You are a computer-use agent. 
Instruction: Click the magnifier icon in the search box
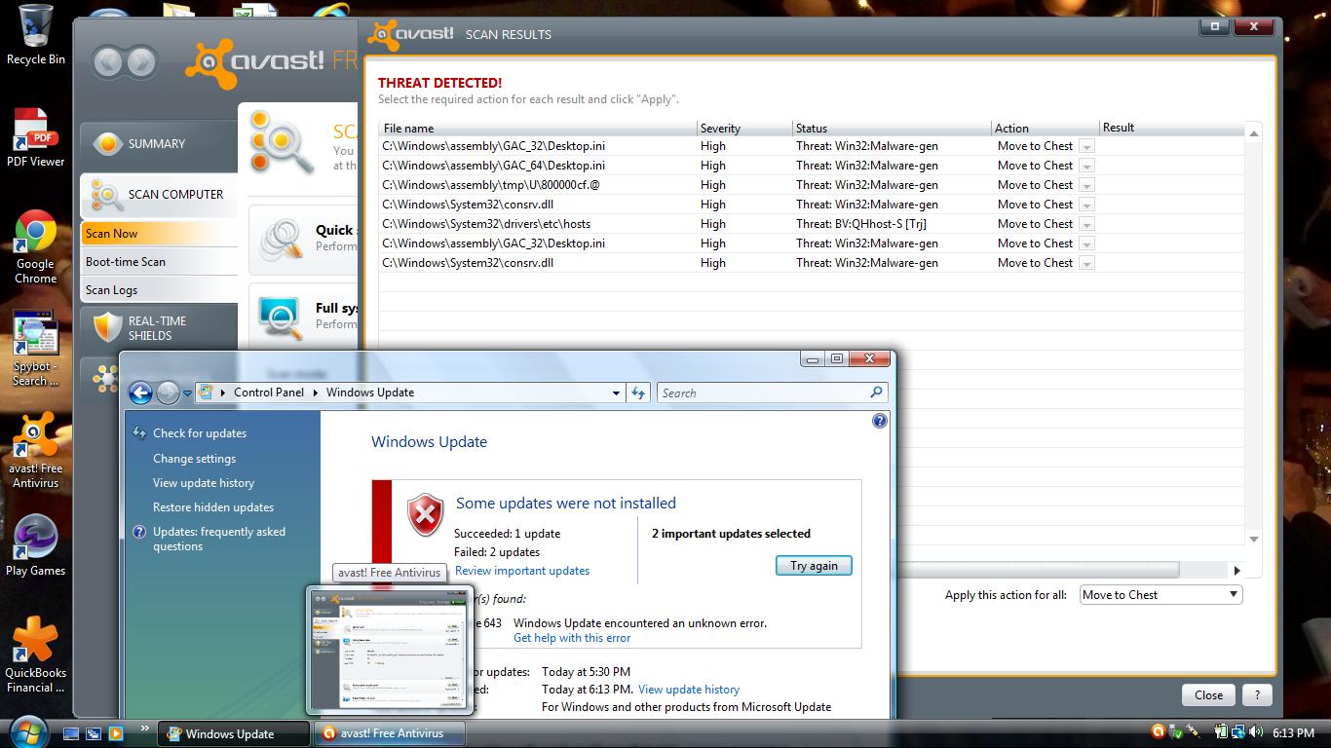pyautogui.click(x=876, y=393)
